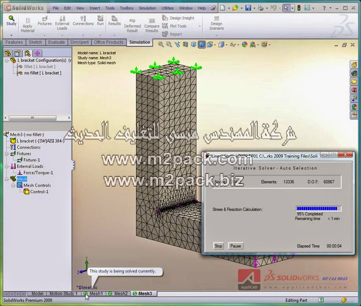The image size is (361, 306).
Task: Click the Stress & Reaction progress bar
Action: tap(319, 209)
